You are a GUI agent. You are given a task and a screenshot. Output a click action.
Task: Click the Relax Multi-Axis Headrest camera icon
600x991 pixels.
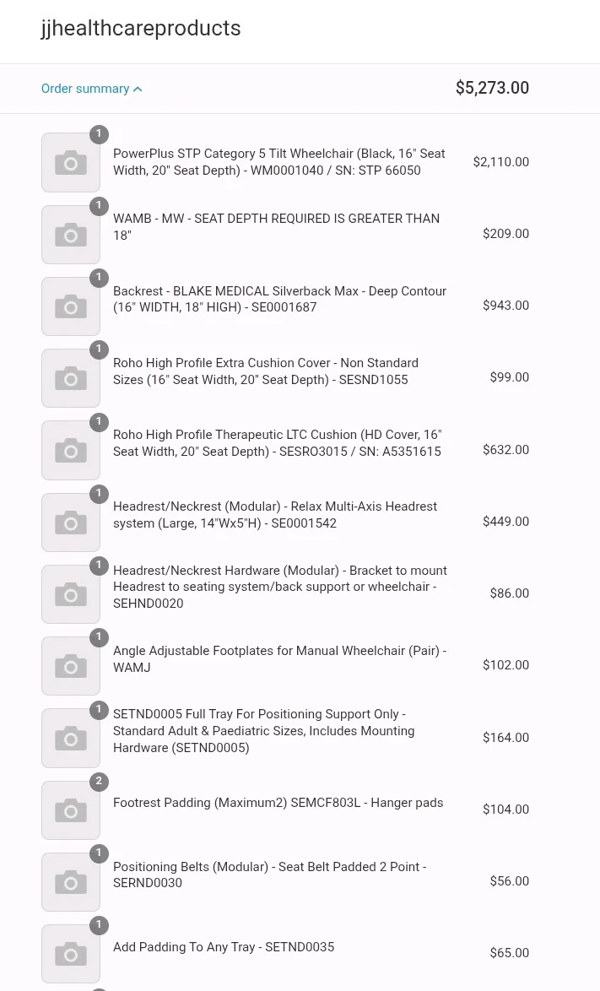(x=71, y=522)
